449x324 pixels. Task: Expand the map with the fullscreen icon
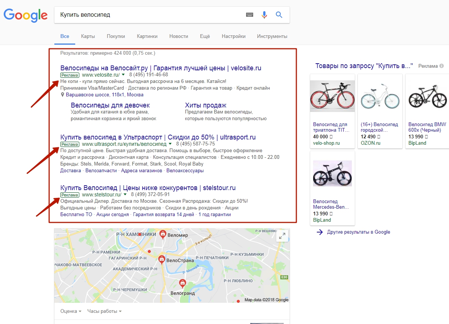(x=282, y=236)
